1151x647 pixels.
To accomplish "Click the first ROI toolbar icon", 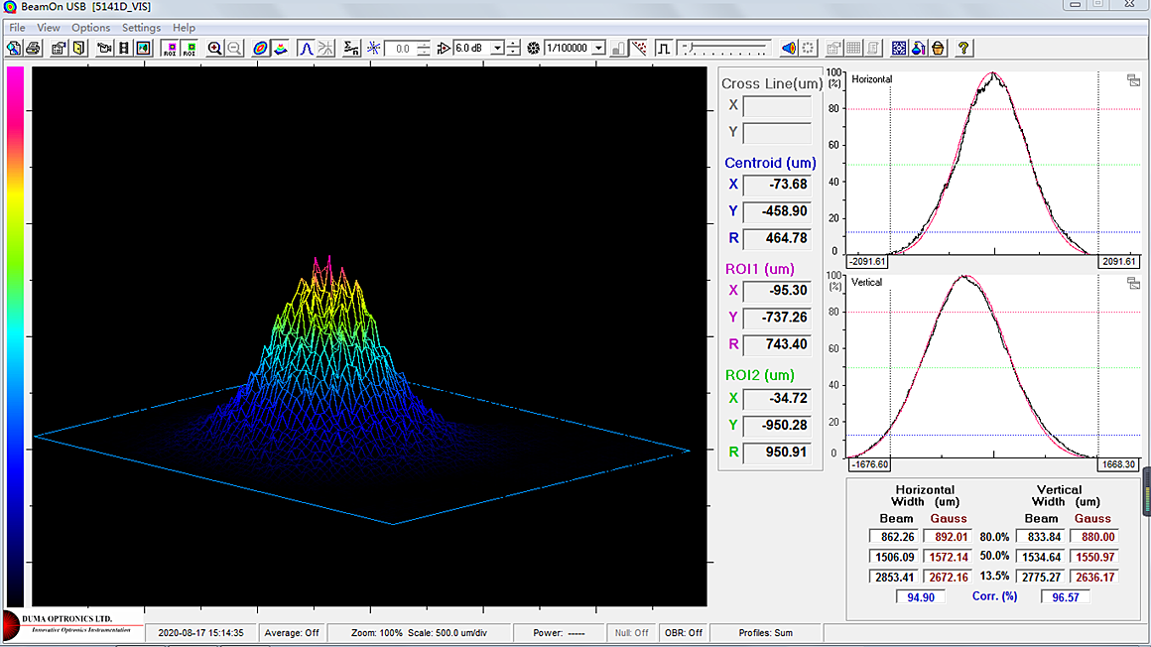I will click(170, 48).
